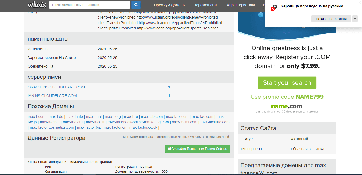Image resolution: width=362 pixels, height=175 pixels.
Task: Open the max-factor-cosmetics.com link
Action: click(52, 127)
